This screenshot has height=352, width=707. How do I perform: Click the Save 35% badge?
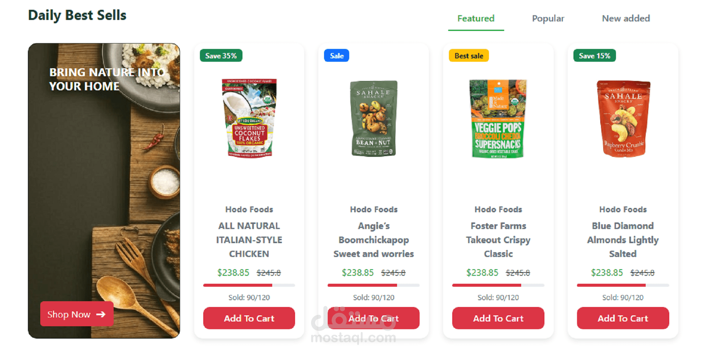[221, 56]
